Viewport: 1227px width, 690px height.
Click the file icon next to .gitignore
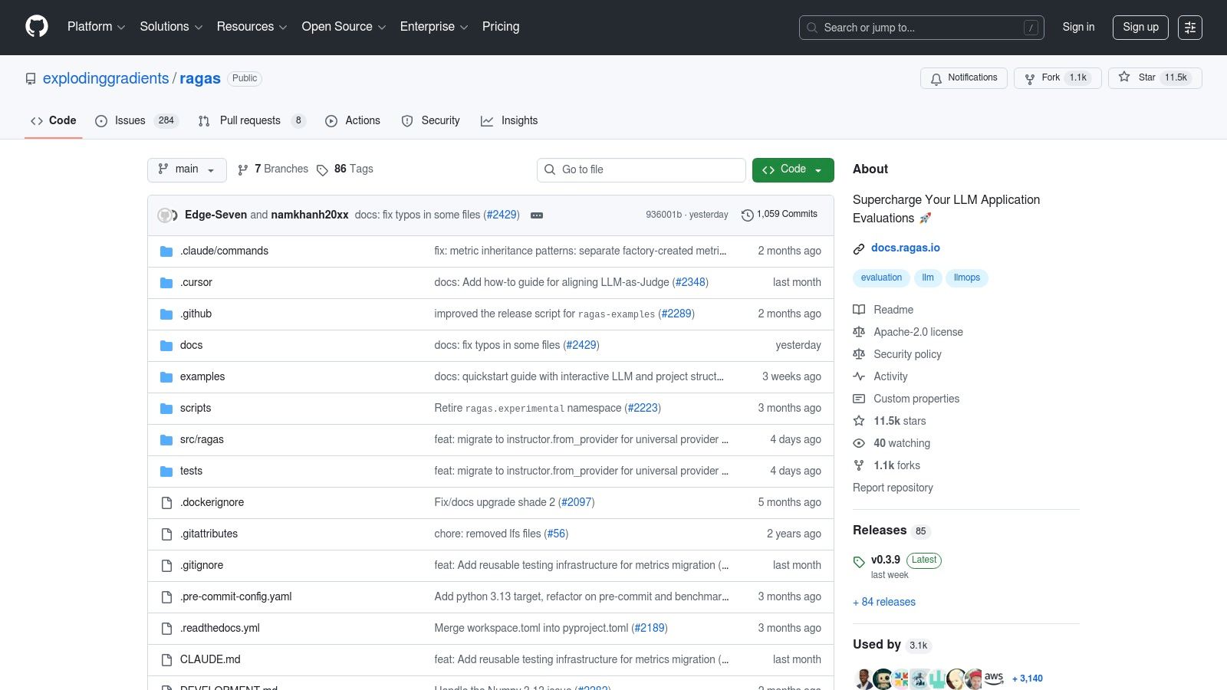pos(166,566)
